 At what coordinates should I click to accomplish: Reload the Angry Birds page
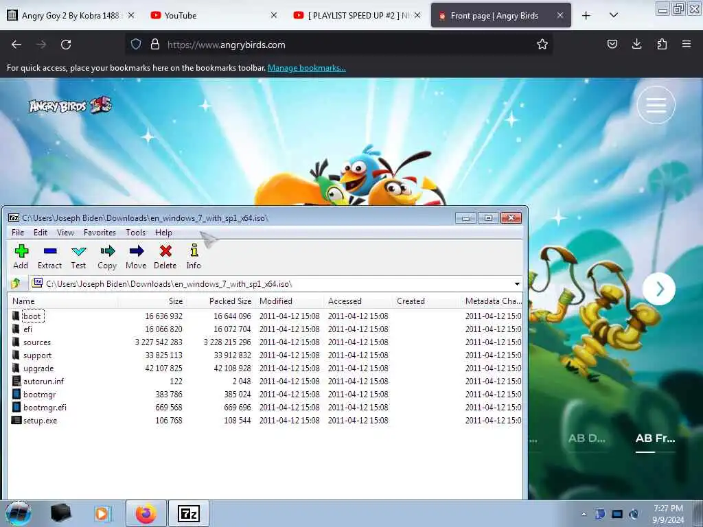point(66,45)
